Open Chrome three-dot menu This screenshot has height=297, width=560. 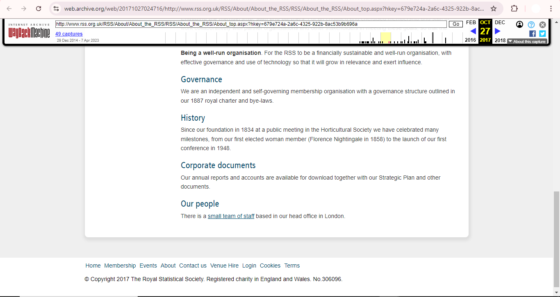tap(551, 9)
